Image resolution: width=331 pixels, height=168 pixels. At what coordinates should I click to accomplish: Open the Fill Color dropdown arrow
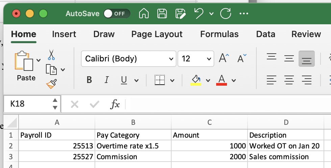pyautogui.click(x=208, y=80)
